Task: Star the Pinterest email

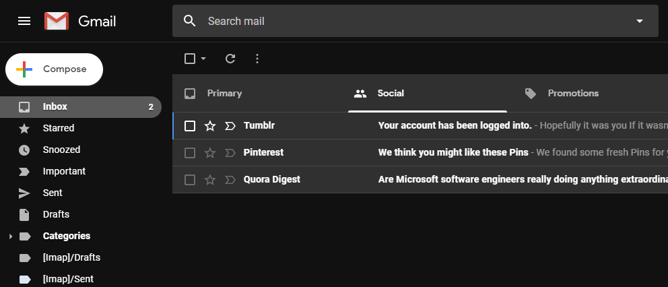Action: click(210, 153)
